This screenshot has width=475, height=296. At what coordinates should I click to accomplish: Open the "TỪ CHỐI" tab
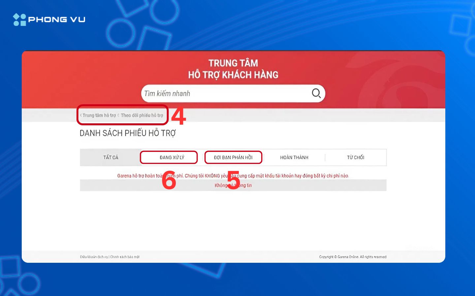[355, 157]
